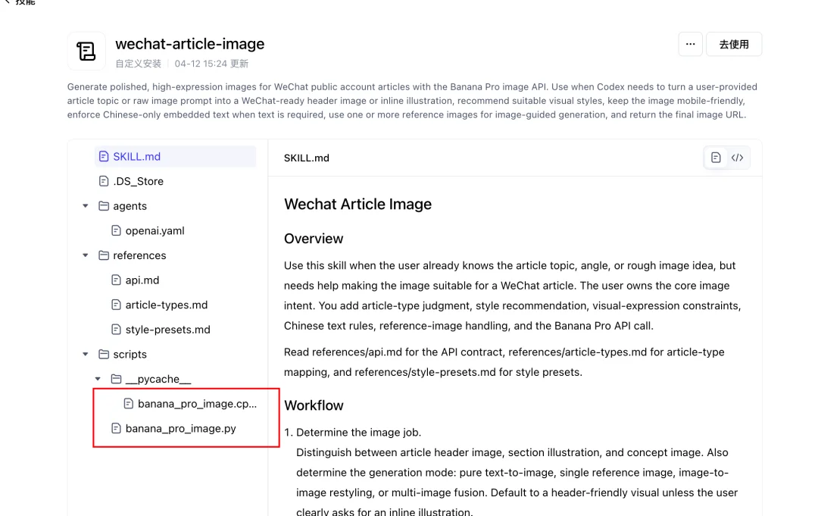The image size is (818, 516).
Task: Open style-presets.md file
Action: 167,330
